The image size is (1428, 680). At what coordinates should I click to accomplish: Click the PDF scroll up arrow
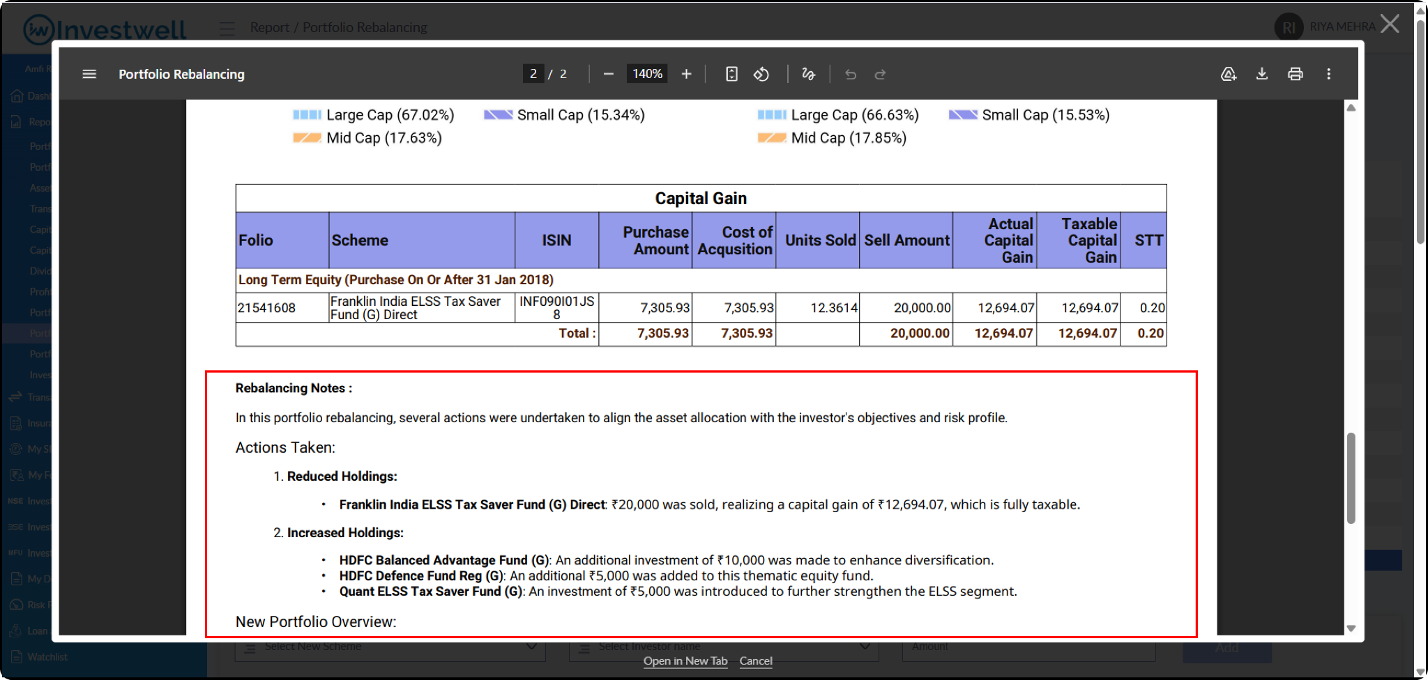(1351, 108)
